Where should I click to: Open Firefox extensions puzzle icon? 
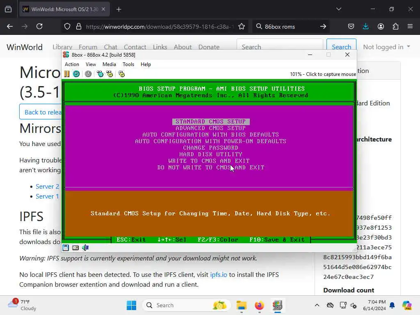point(395,26)
